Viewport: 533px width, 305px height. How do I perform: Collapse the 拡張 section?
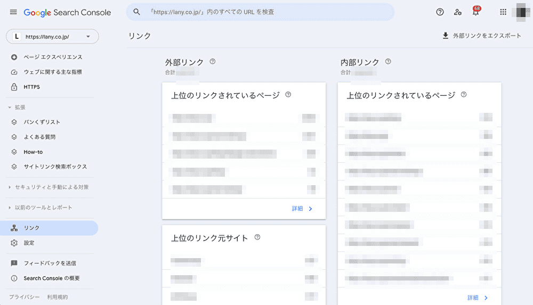[17, 108]
